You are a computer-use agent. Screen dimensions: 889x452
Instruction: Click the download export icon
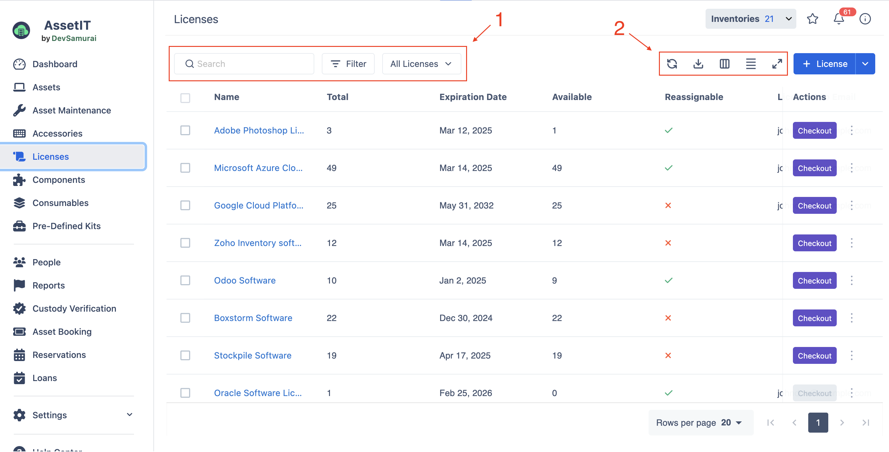698,64
